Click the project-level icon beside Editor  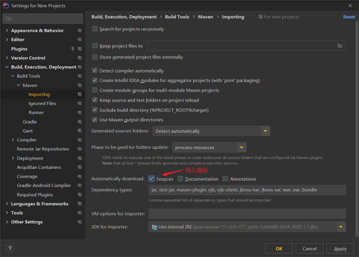coord(80,40)
